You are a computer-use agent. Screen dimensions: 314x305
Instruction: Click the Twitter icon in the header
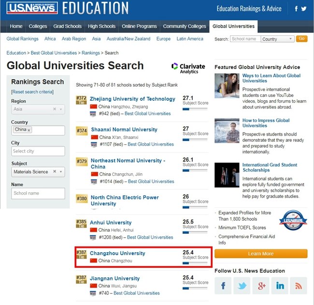304,9
